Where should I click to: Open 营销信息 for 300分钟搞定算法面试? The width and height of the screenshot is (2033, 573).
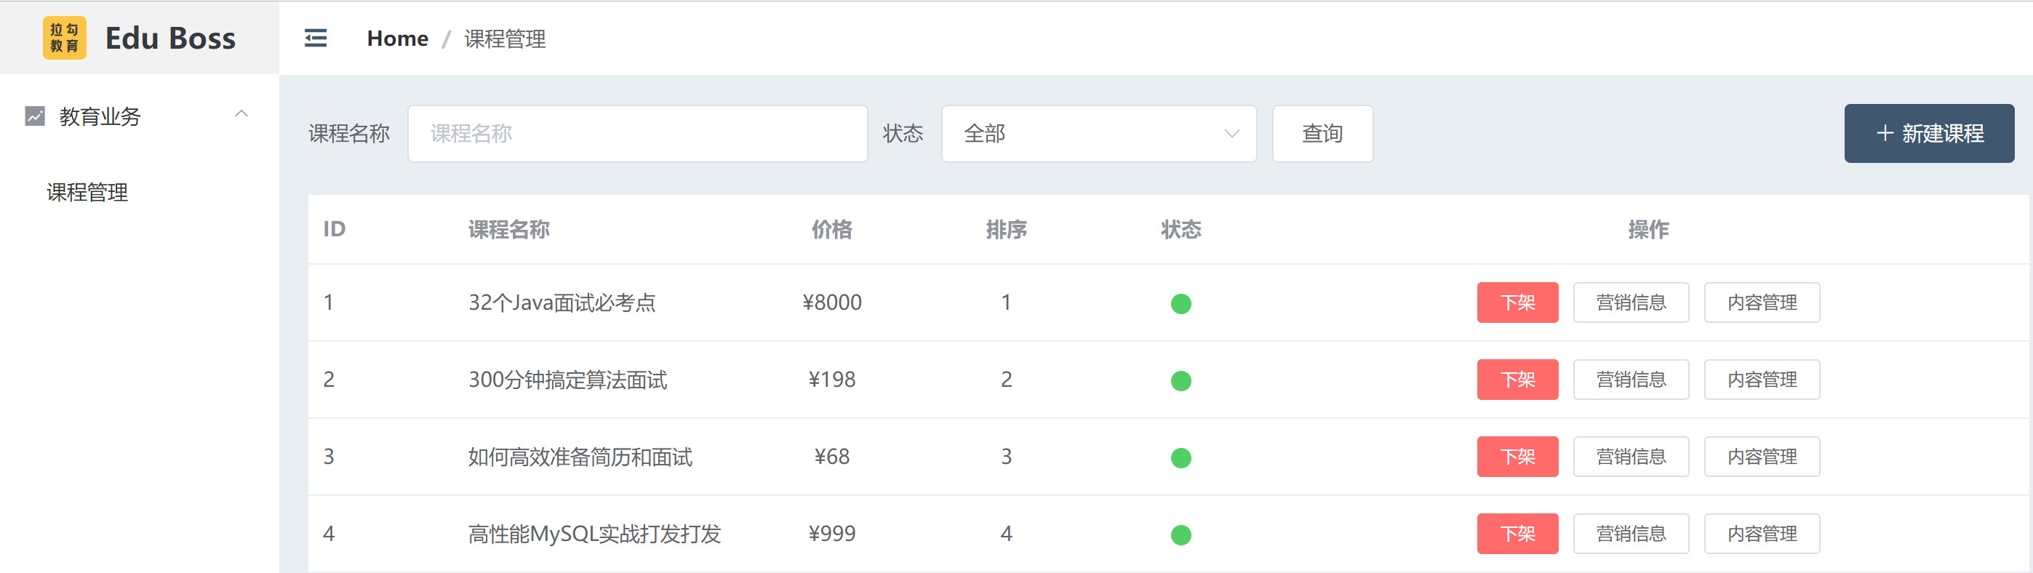(x=1631, y=380)
